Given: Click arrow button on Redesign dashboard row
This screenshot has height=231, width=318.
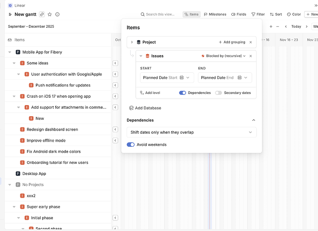Looking at the screenshot, I should (x=115, y=129).
